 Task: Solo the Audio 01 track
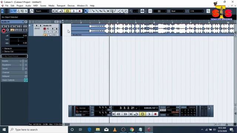point(40,25)
